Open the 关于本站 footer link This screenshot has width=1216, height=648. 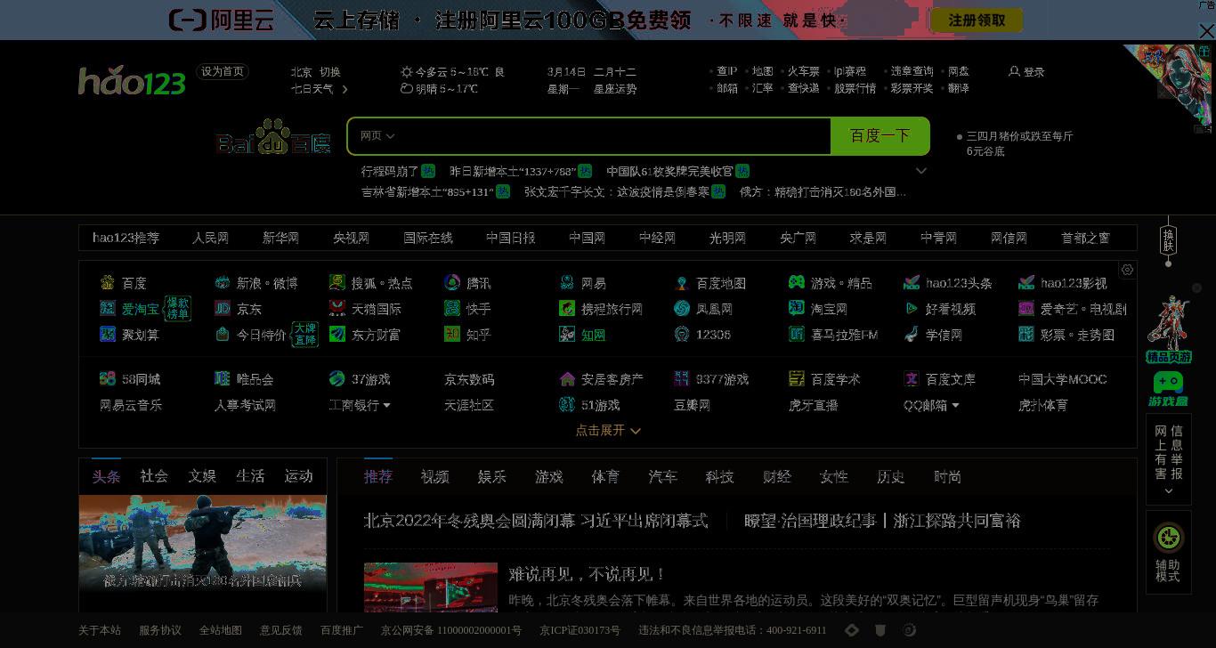[x=100, y=630]
